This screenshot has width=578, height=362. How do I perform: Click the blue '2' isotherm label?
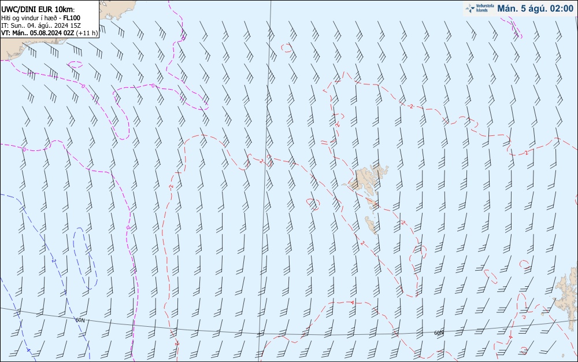tap(54, 261)
